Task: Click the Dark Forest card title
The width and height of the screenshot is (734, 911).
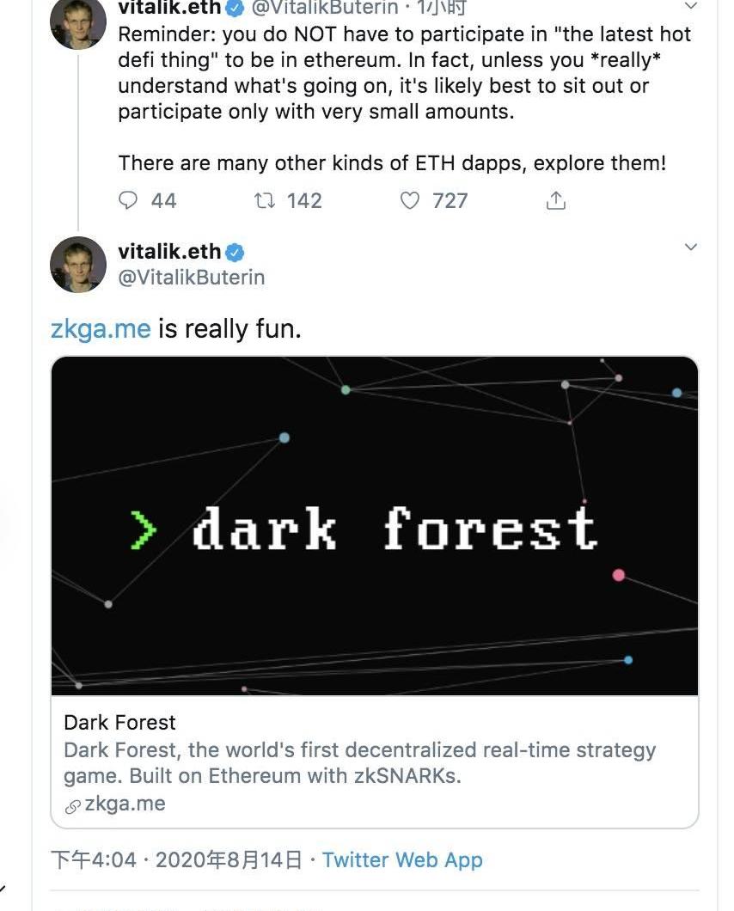Action: pos(119,722)
